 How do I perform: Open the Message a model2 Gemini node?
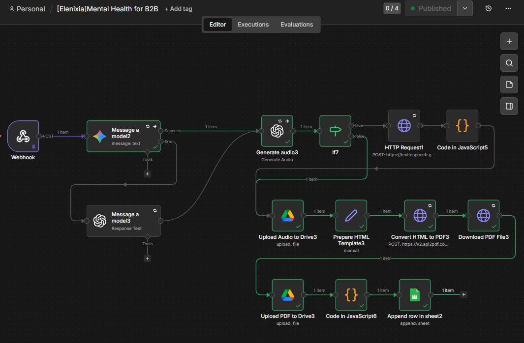click(123, 136)
